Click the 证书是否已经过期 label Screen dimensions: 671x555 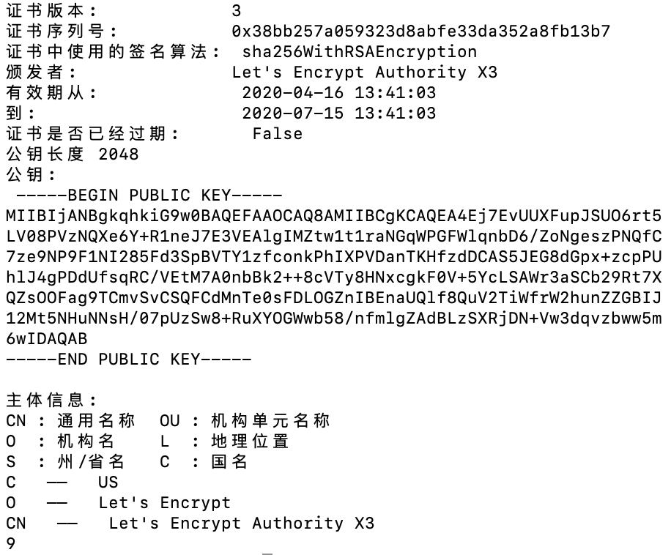point(92,133)
